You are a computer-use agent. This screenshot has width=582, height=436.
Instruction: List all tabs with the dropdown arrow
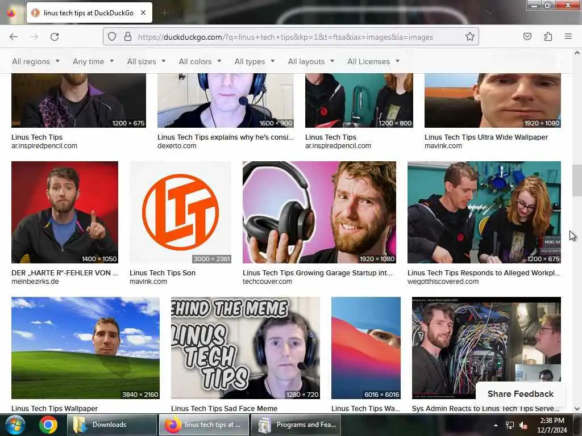pyautogui.click(x=490, y=12)
